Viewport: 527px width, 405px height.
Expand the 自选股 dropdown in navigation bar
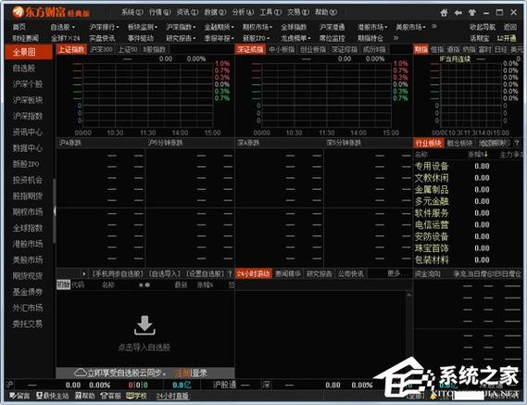pos(62,27)
